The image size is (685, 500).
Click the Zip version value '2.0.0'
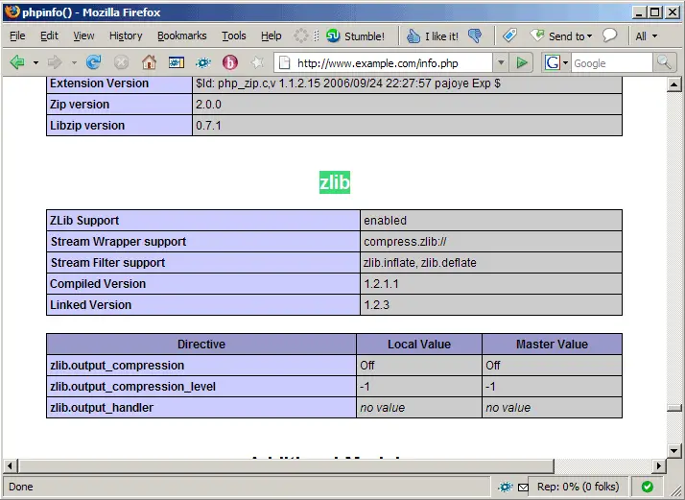tap(208, 105)
